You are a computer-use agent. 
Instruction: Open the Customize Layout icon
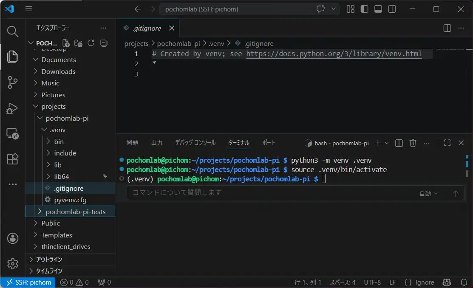pos(351,9)
